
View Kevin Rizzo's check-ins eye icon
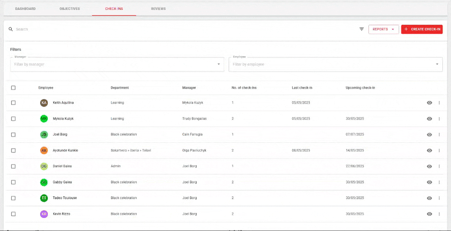tap(429, 214)
